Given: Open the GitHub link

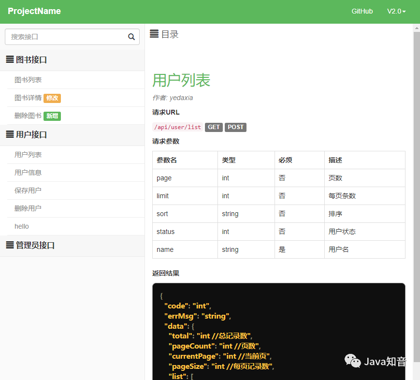Looking at the screenshot, I should point(362,11).
